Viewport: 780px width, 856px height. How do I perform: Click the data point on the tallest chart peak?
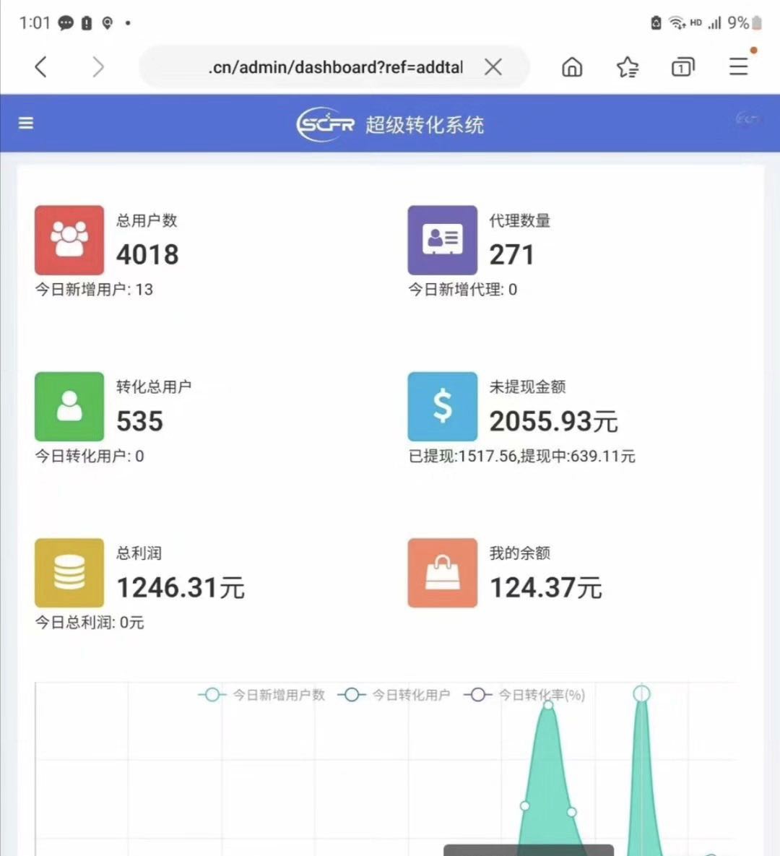(641, 694)
